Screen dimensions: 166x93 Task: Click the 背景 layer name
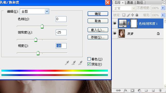(x=130, y=34)
